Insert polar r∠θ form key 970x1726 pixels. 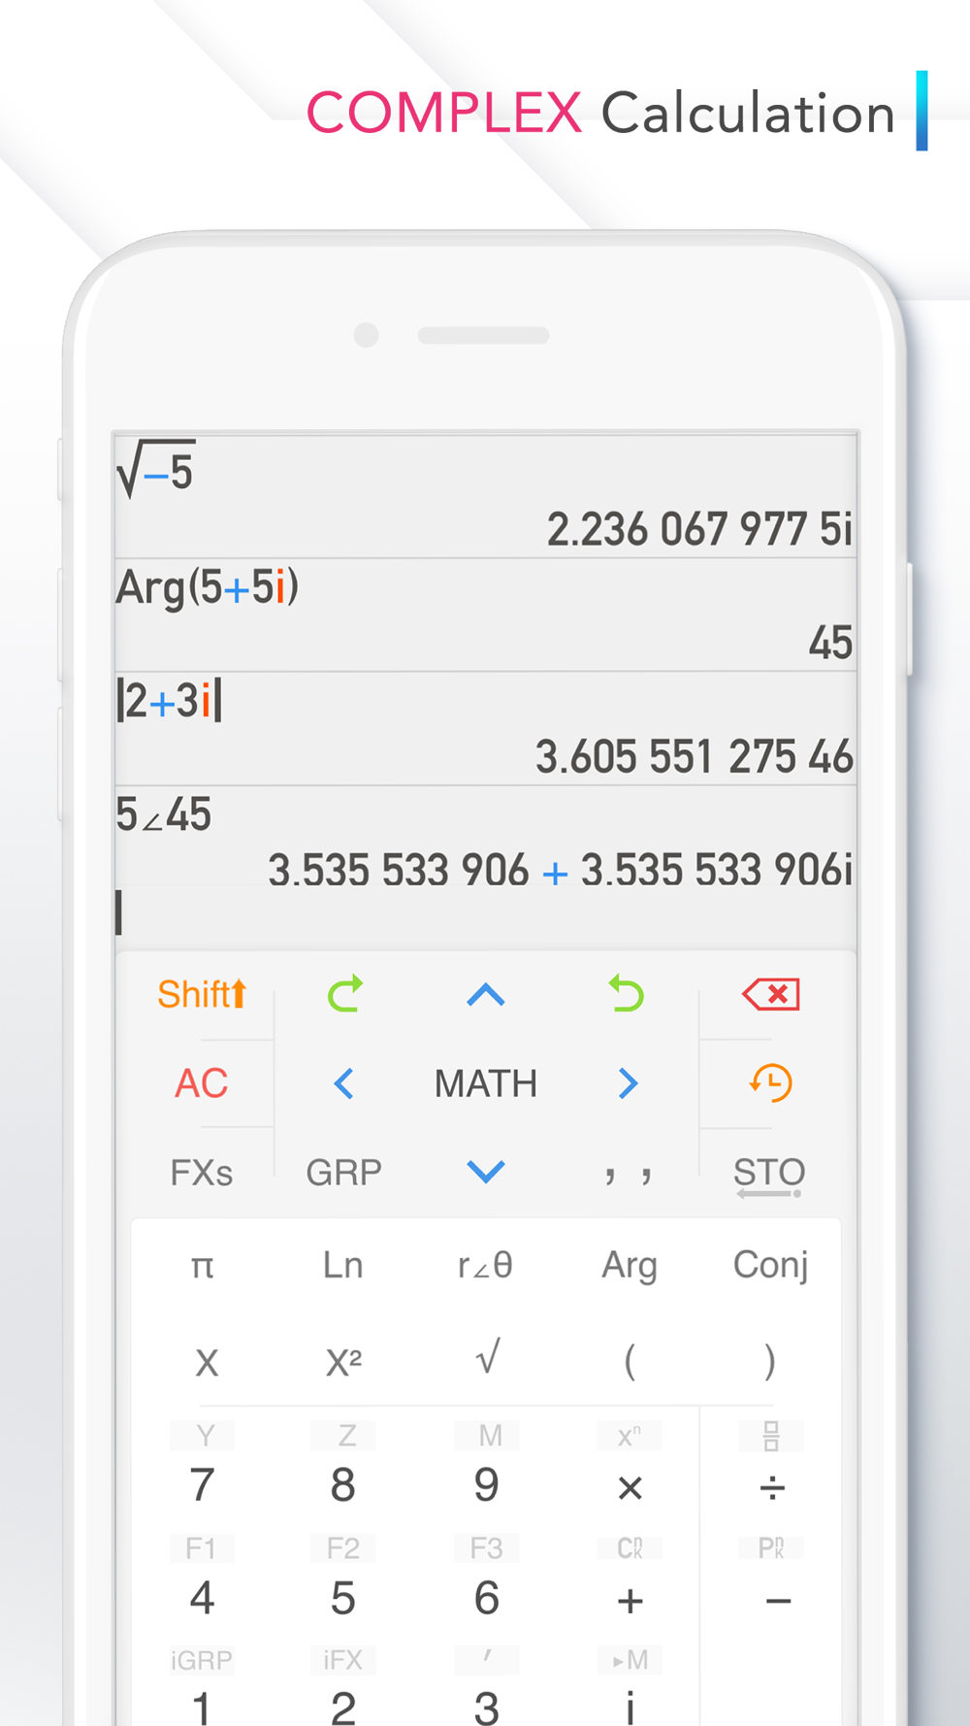(x=485, y=1265)
